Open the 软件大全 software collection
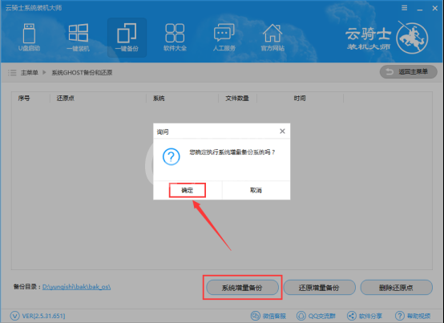Screen dimensions: 444x323 click(x=175, y=38)
